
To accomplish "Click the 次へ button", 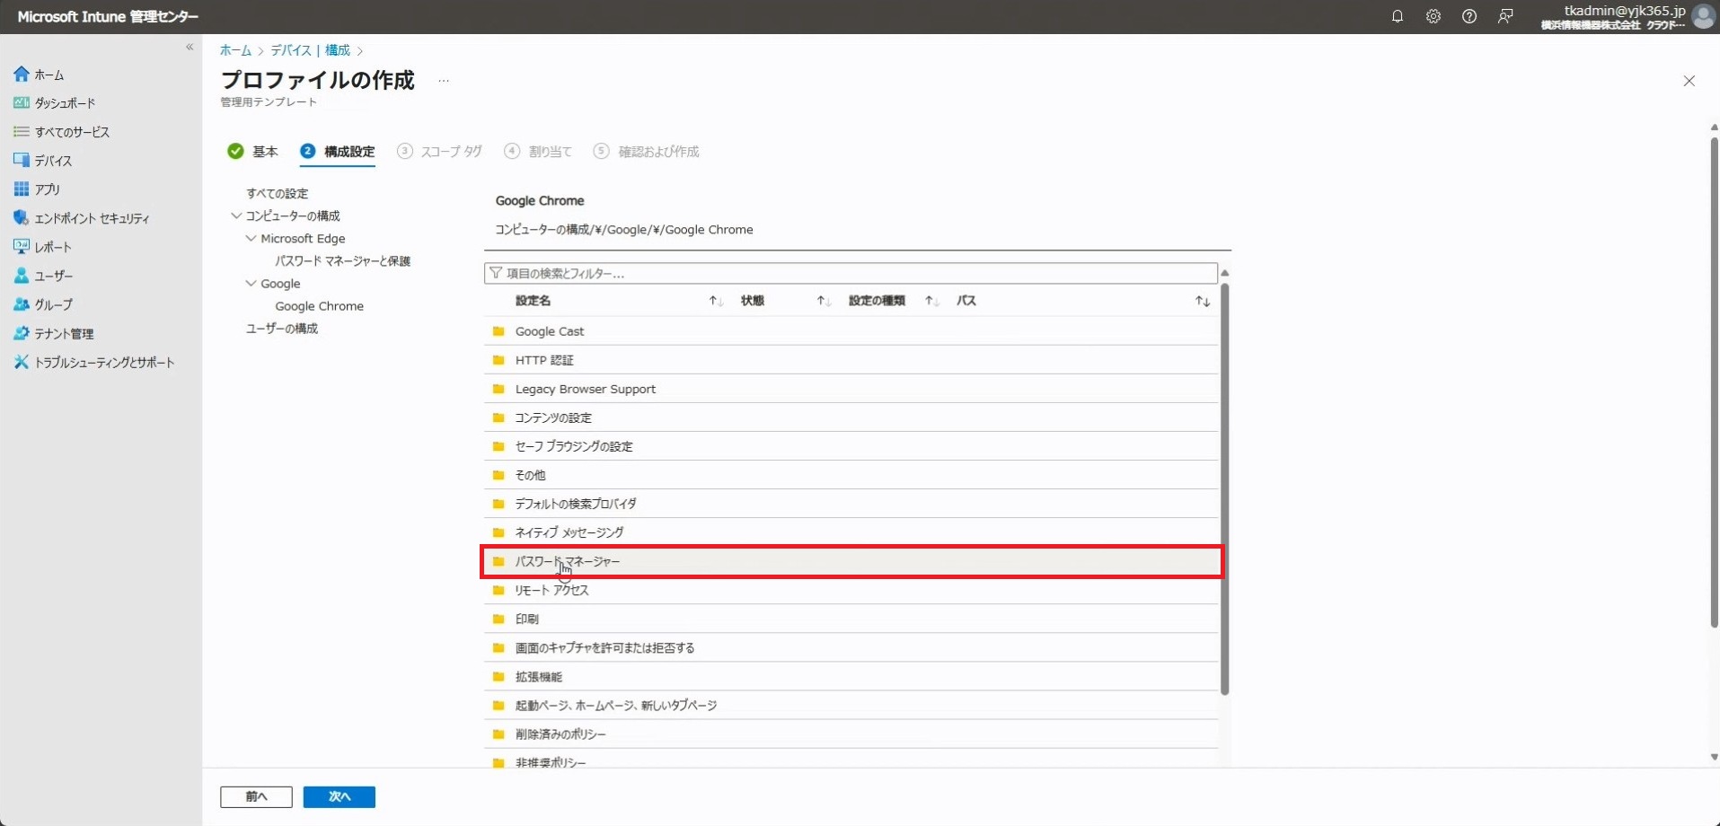I will point(339,796).
